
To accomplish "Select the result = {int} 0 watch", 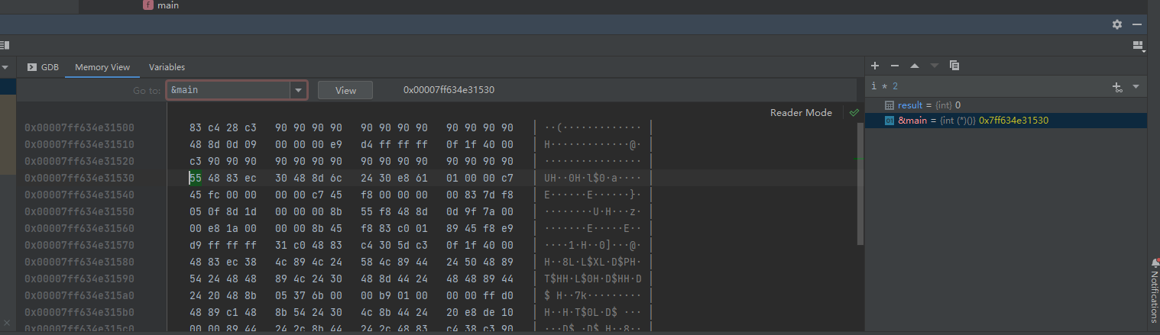I will pos(1006,105).
